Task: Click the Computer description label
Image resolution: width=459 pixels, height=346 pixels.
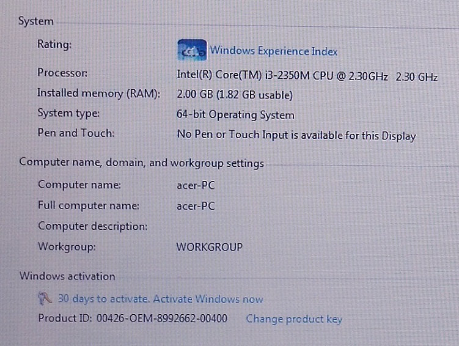Action: [x=93, y=226]
